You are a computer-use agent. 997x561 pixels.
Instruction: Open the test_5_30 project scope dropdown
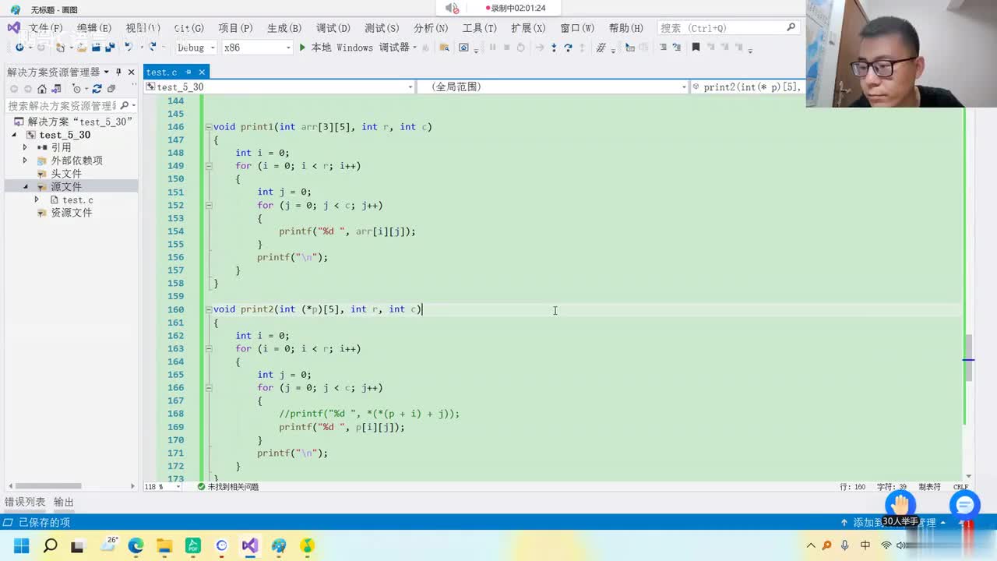tap(410, 87)
